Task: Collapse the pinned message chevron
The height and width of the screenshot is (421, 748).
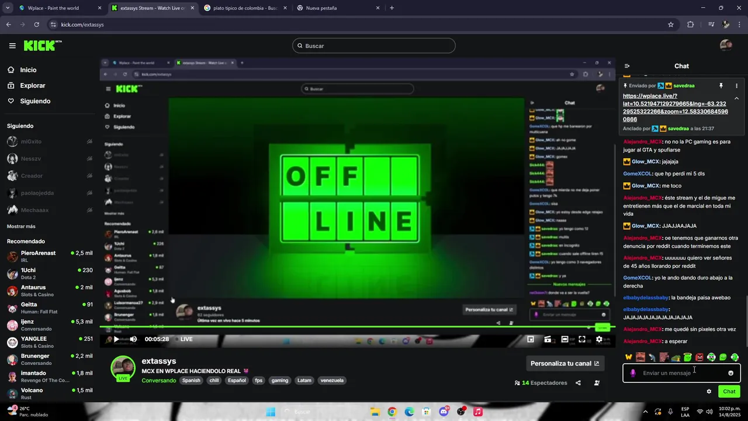Action: tap(736, 98)
